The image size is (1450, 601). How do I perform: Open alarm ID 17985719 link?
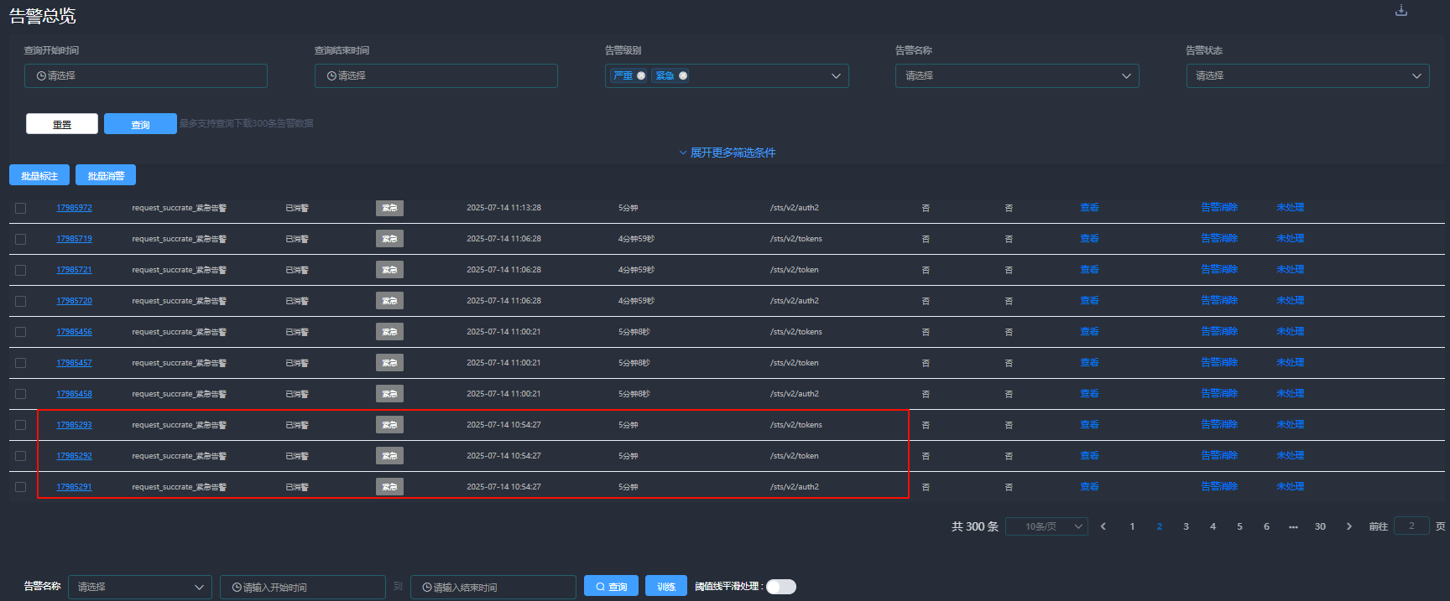tap(74, 239)
